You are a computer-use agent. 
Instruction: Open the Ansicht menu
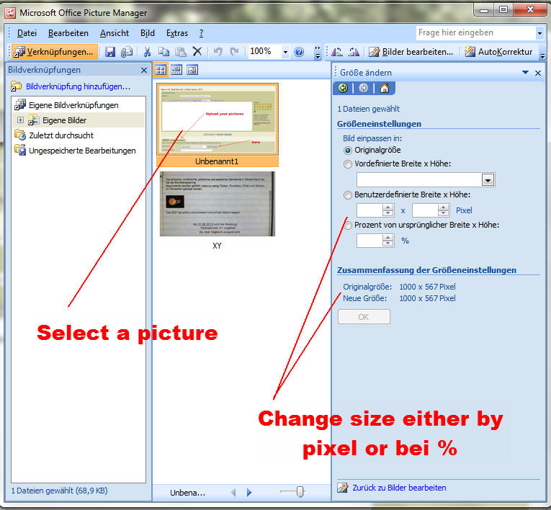click(115, 33)
